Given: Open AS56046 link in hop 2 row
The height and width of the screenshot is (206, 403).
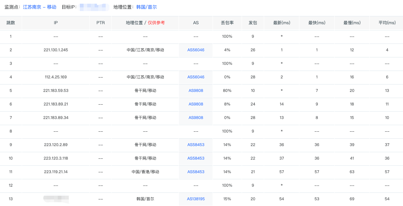Looking at the screenshot, I should [x=196, y=50].
